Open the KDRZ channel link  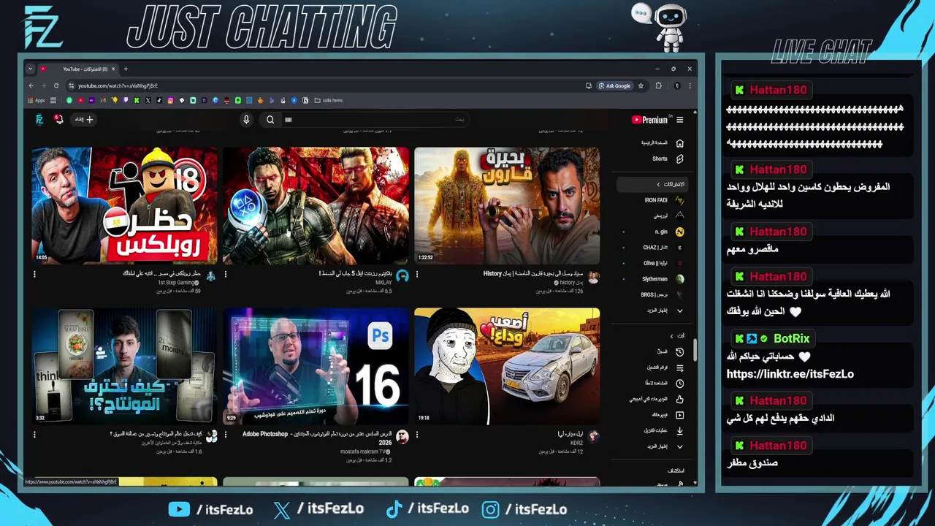tap(577, 443)
